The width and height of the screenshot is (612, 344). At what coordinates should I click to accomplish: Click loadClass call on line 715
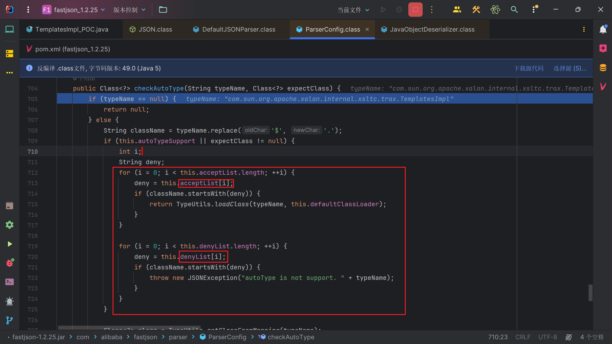tap(232, 204)
